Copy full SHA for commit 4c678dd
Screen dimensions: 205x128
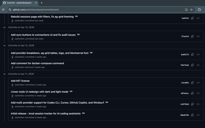coord(192,104)
